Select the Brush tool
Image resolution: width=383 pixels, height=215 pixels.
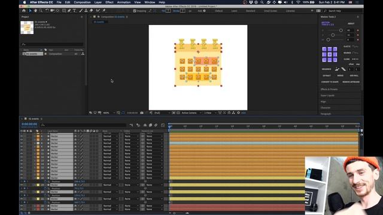(81, 11)
